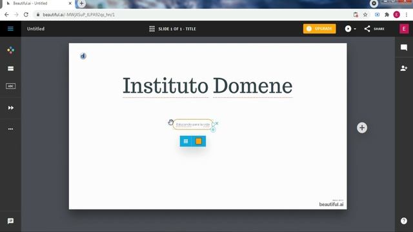413x232 pixels.
Task: Open Chrome profile E avatar
Action: pos(396,15)
